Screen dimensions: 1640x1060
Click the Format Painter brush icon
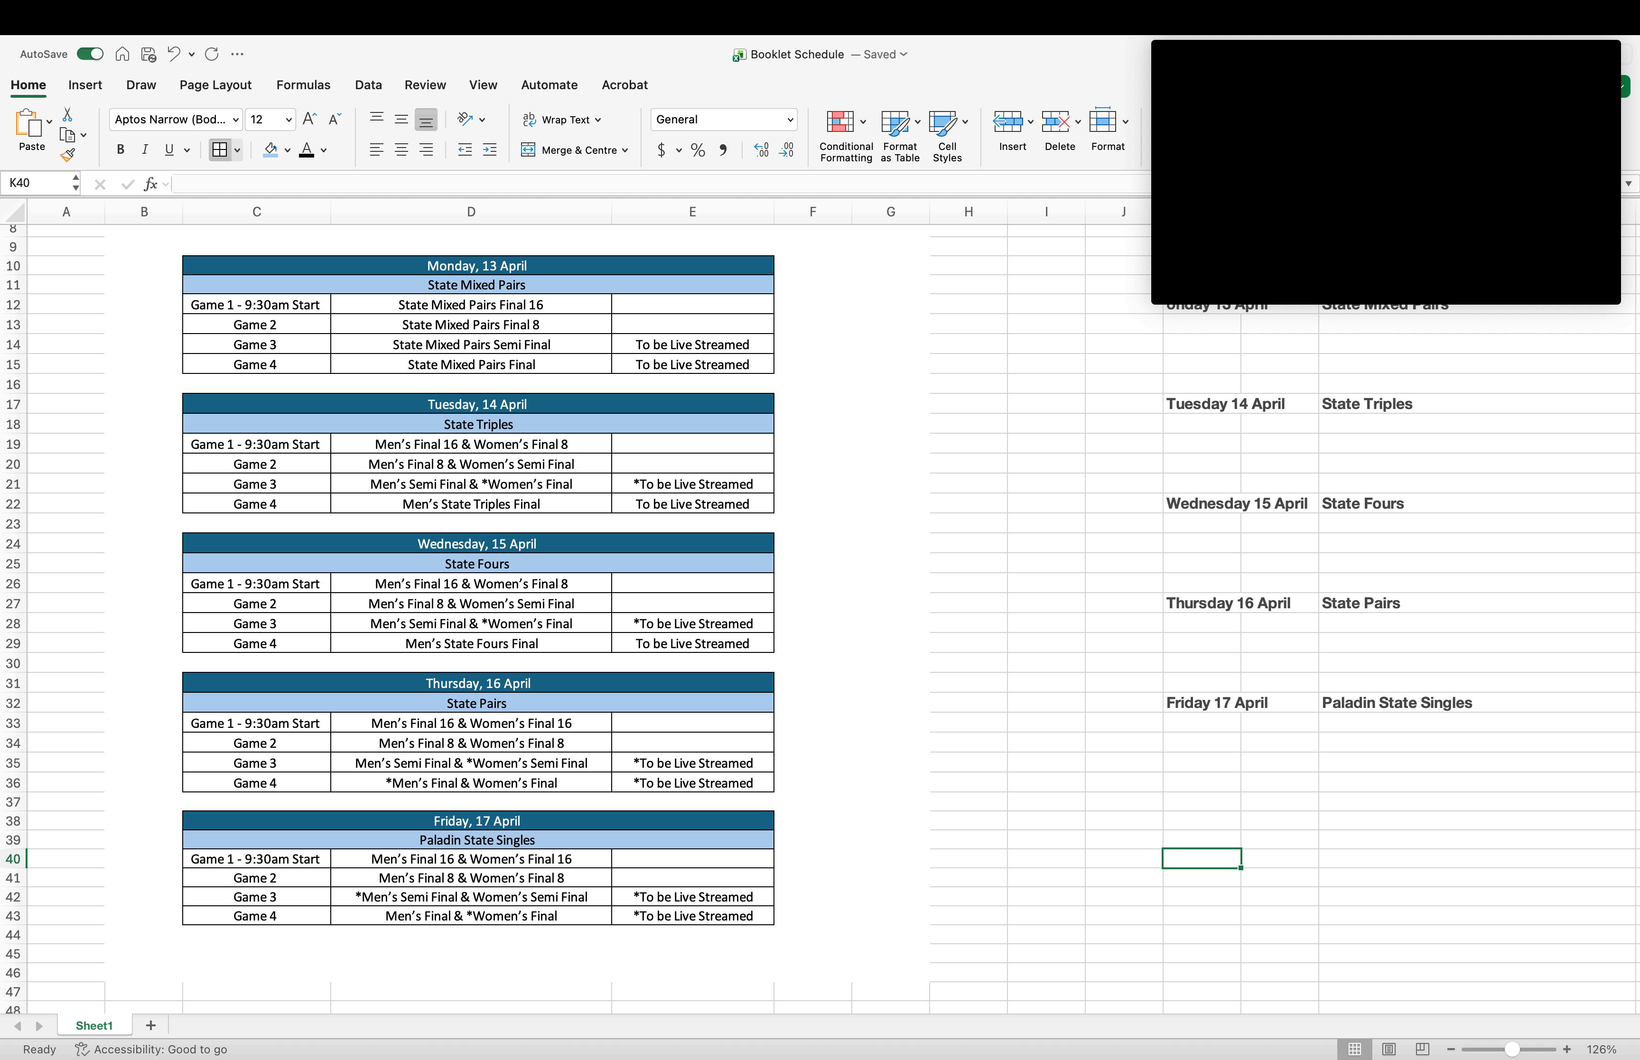(67, 156)
